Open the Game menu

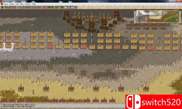[x=6, y=4]
